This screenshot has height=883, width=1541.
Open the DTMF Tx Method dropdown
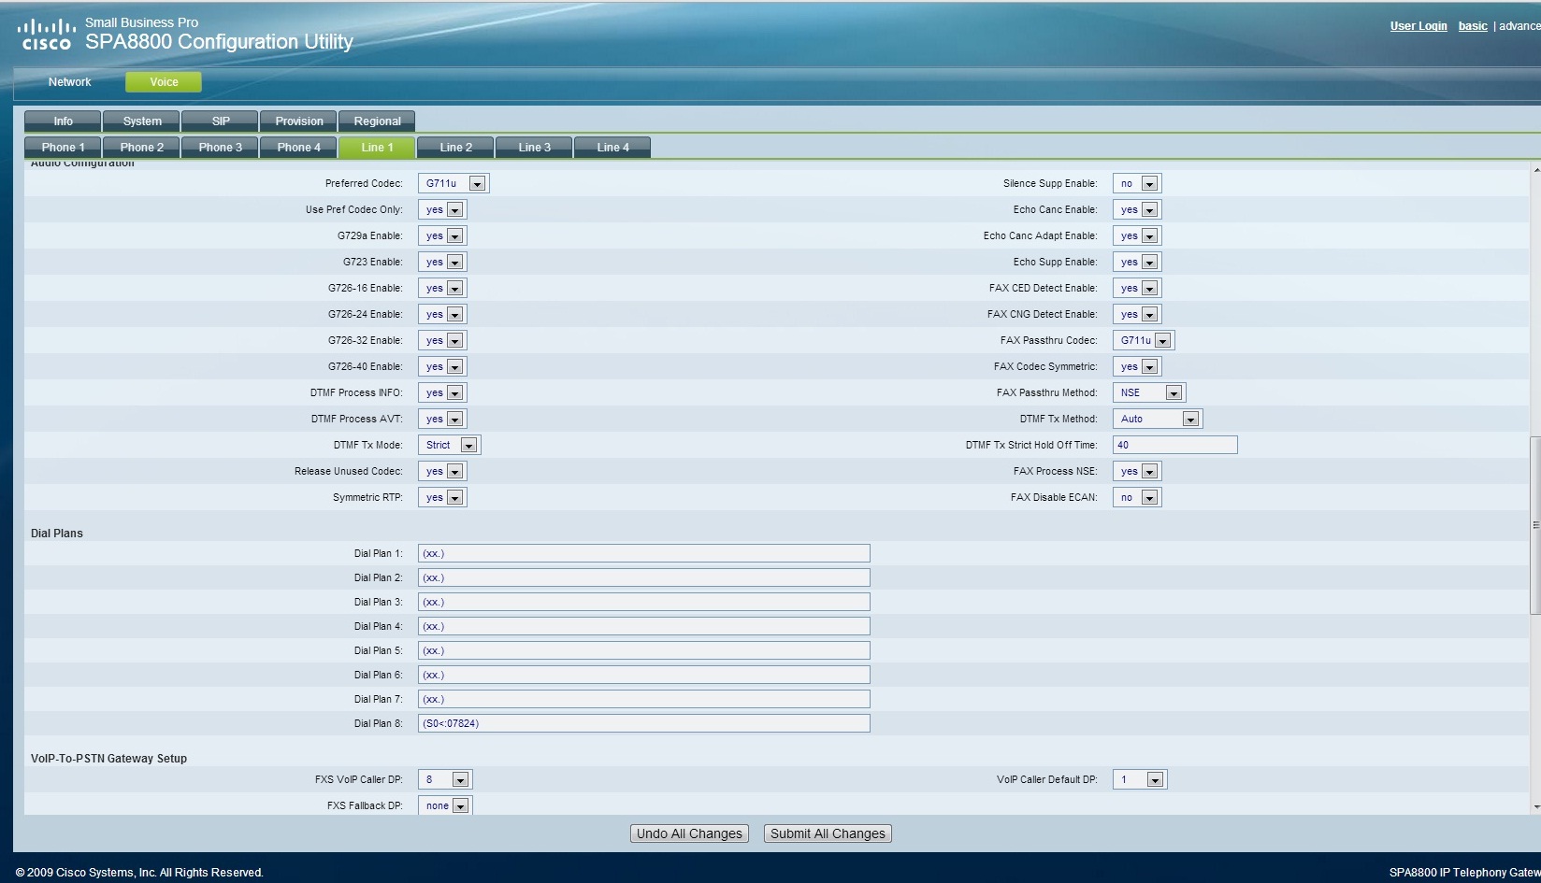click(1157, 420)
